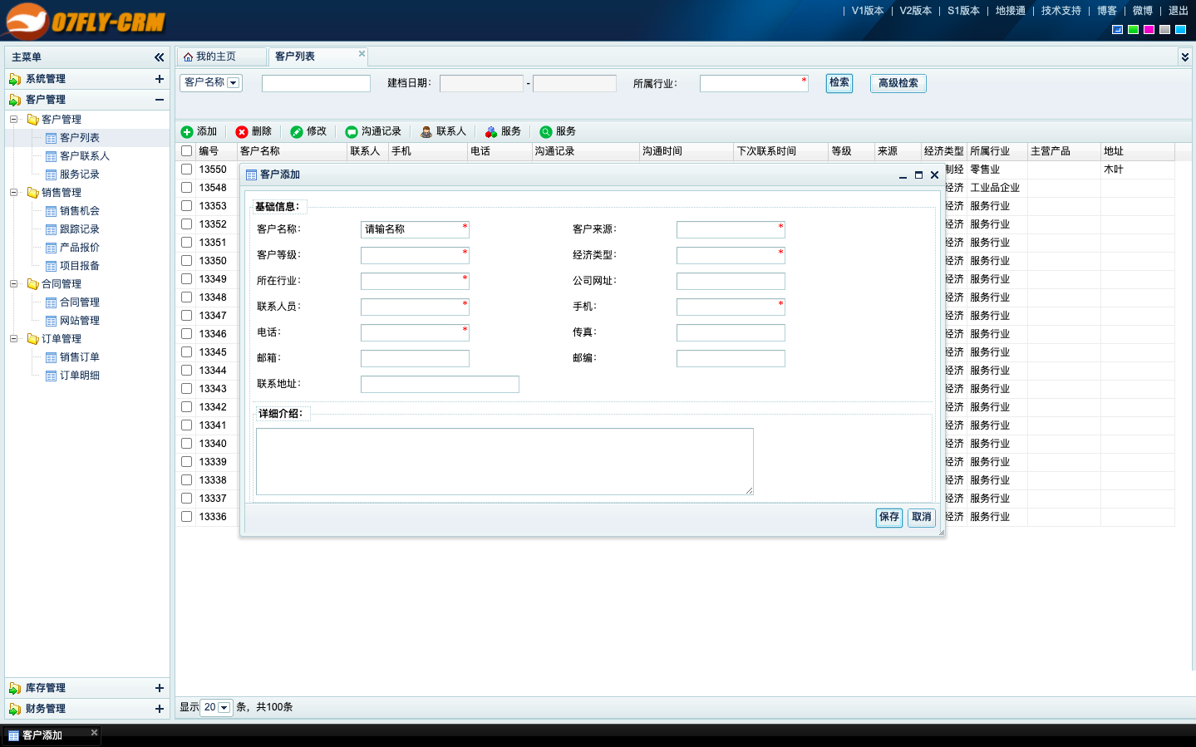This screenshot has width=1196, height=747.
Task: Check the row 13350 checkbox
Action: [187, 261]
